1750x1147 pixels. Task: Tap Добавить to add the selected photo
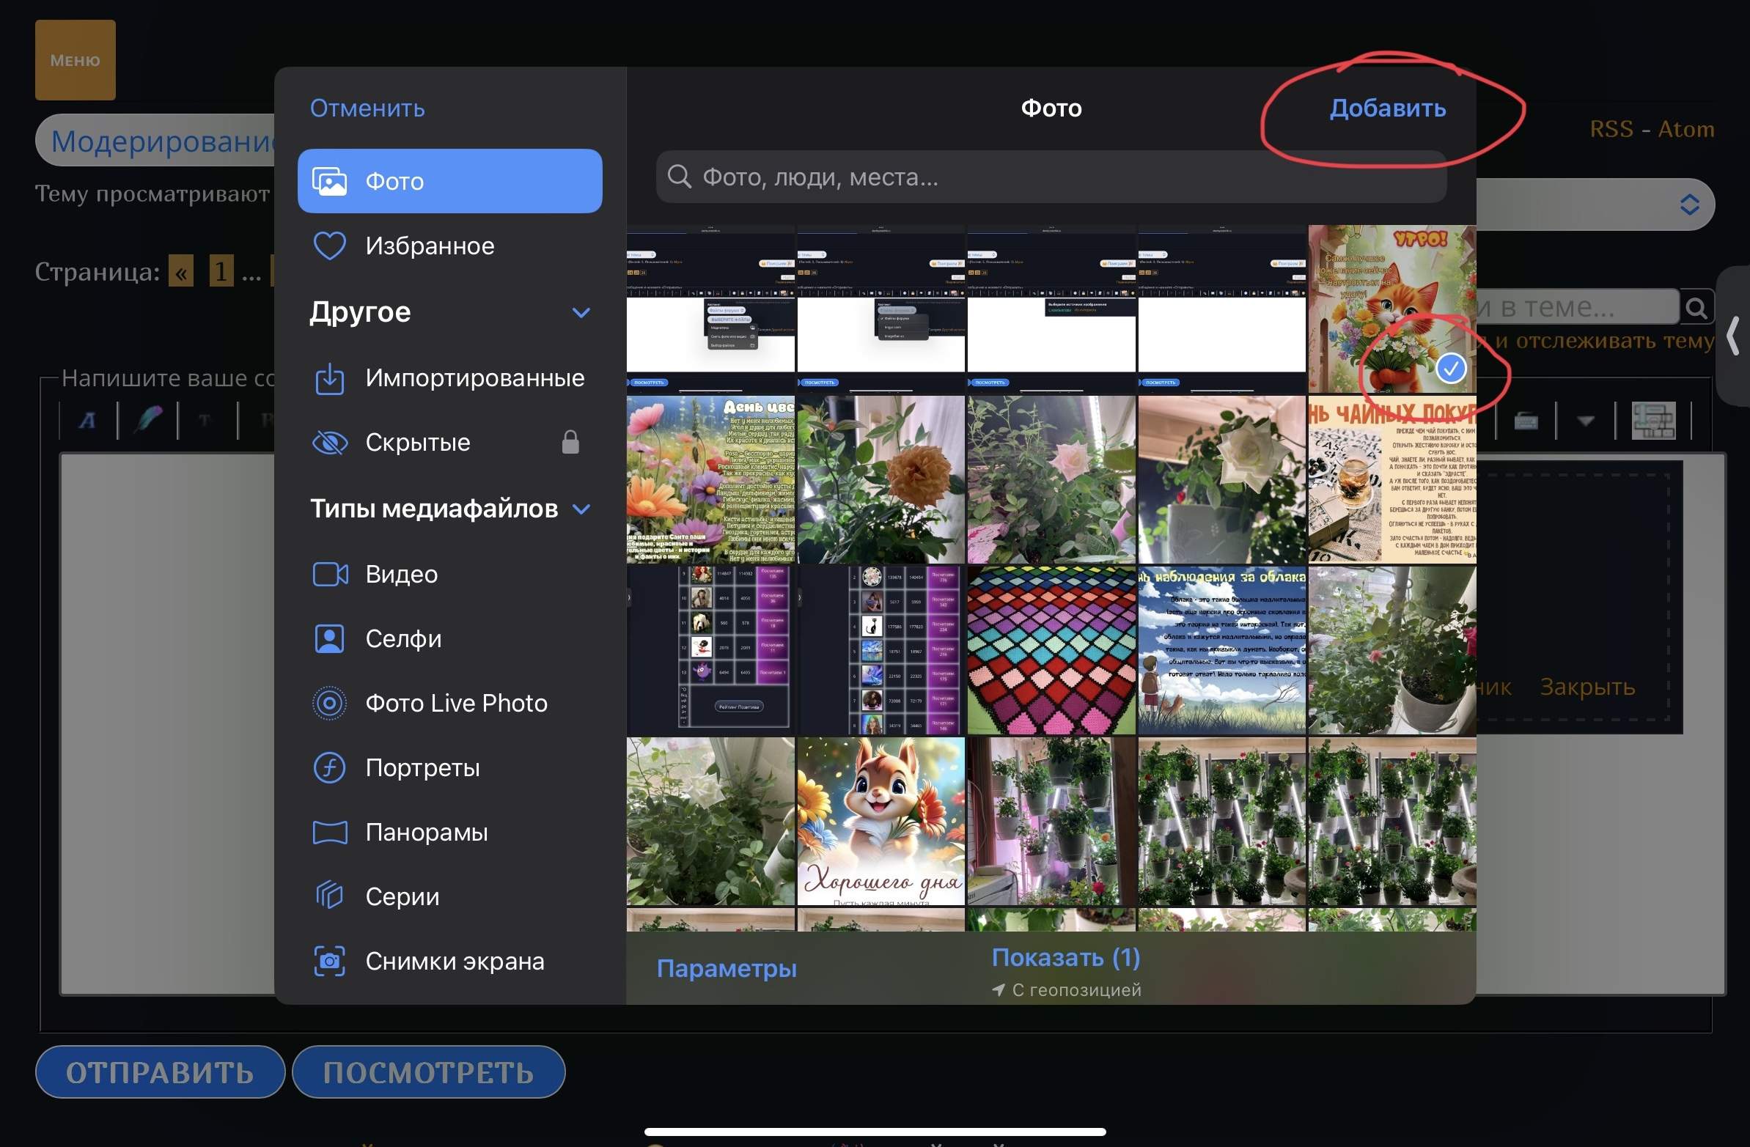[x=1388, y=108]
